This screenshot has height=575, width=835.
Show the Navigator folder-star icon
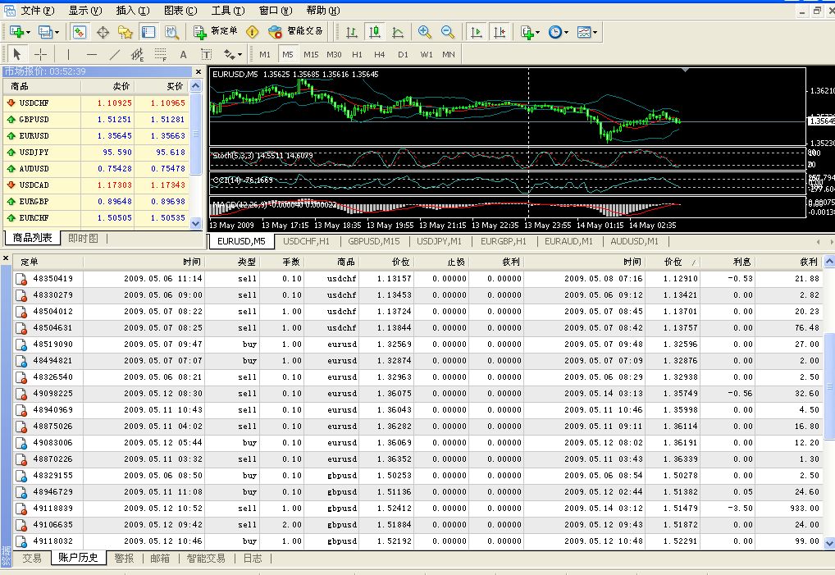pyautogui.click(x=125, y=32)
